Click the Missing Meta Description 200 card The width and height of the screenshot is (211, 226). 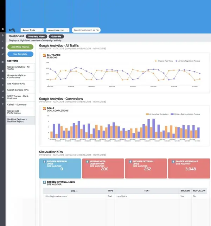[x=103, y=169]
